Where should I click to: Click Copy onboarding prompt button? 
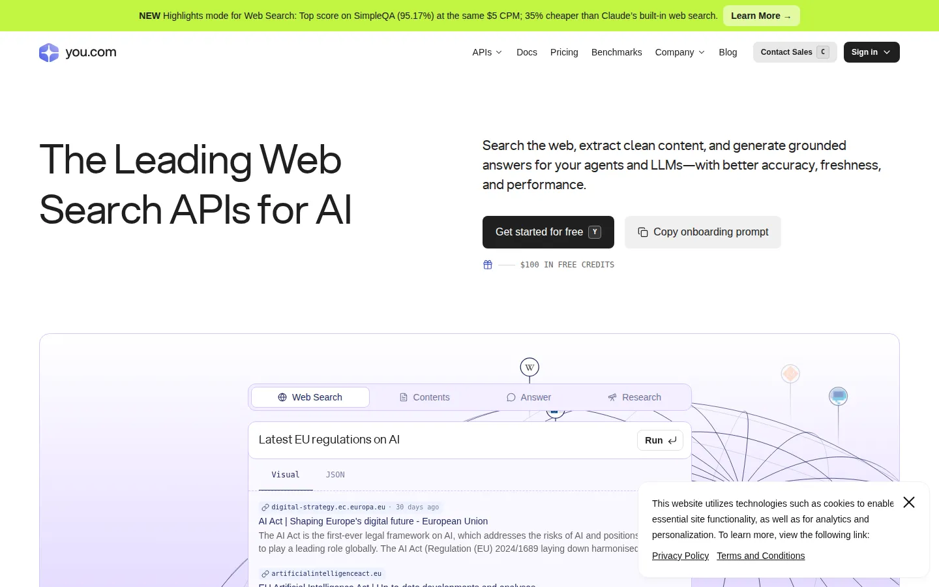click(702, 232)
